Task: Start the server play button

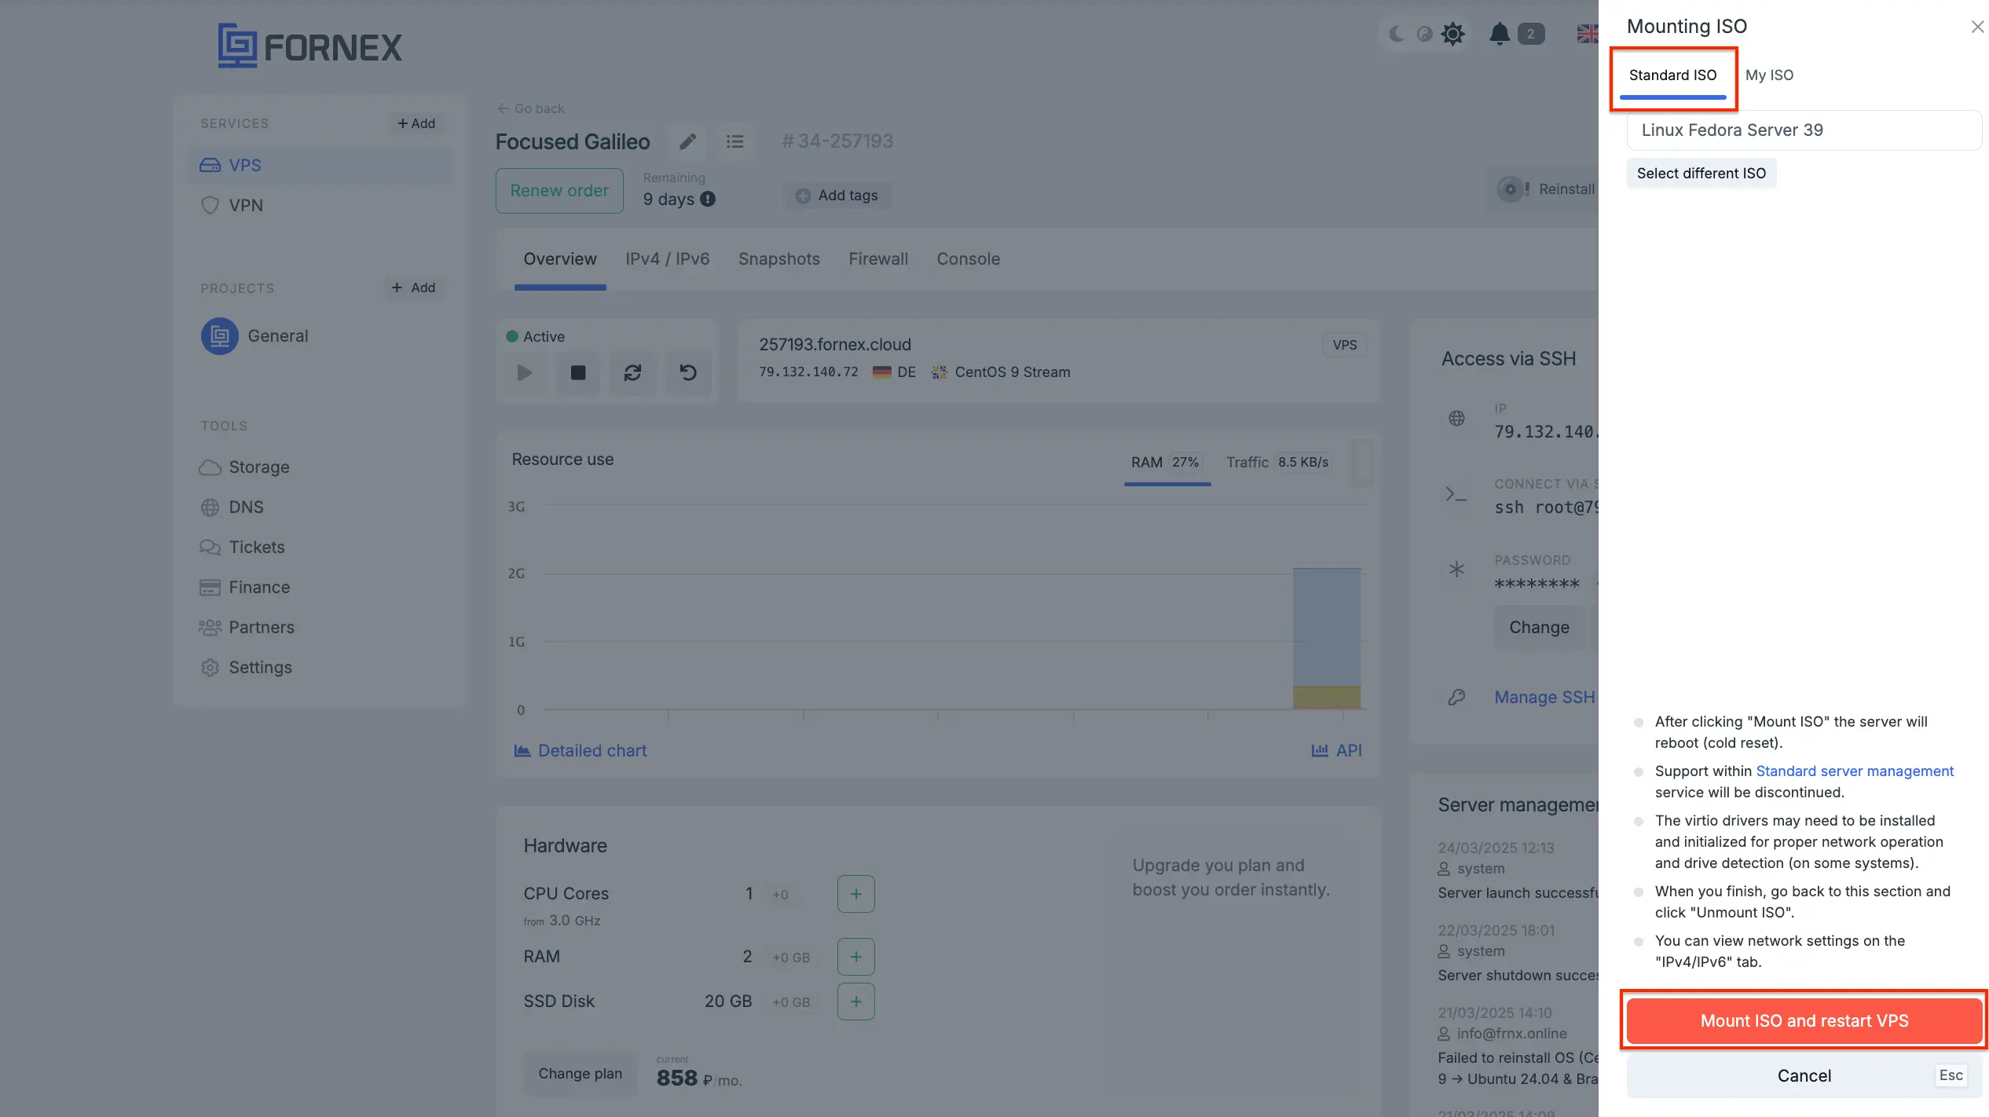Action: pos(524,373)
